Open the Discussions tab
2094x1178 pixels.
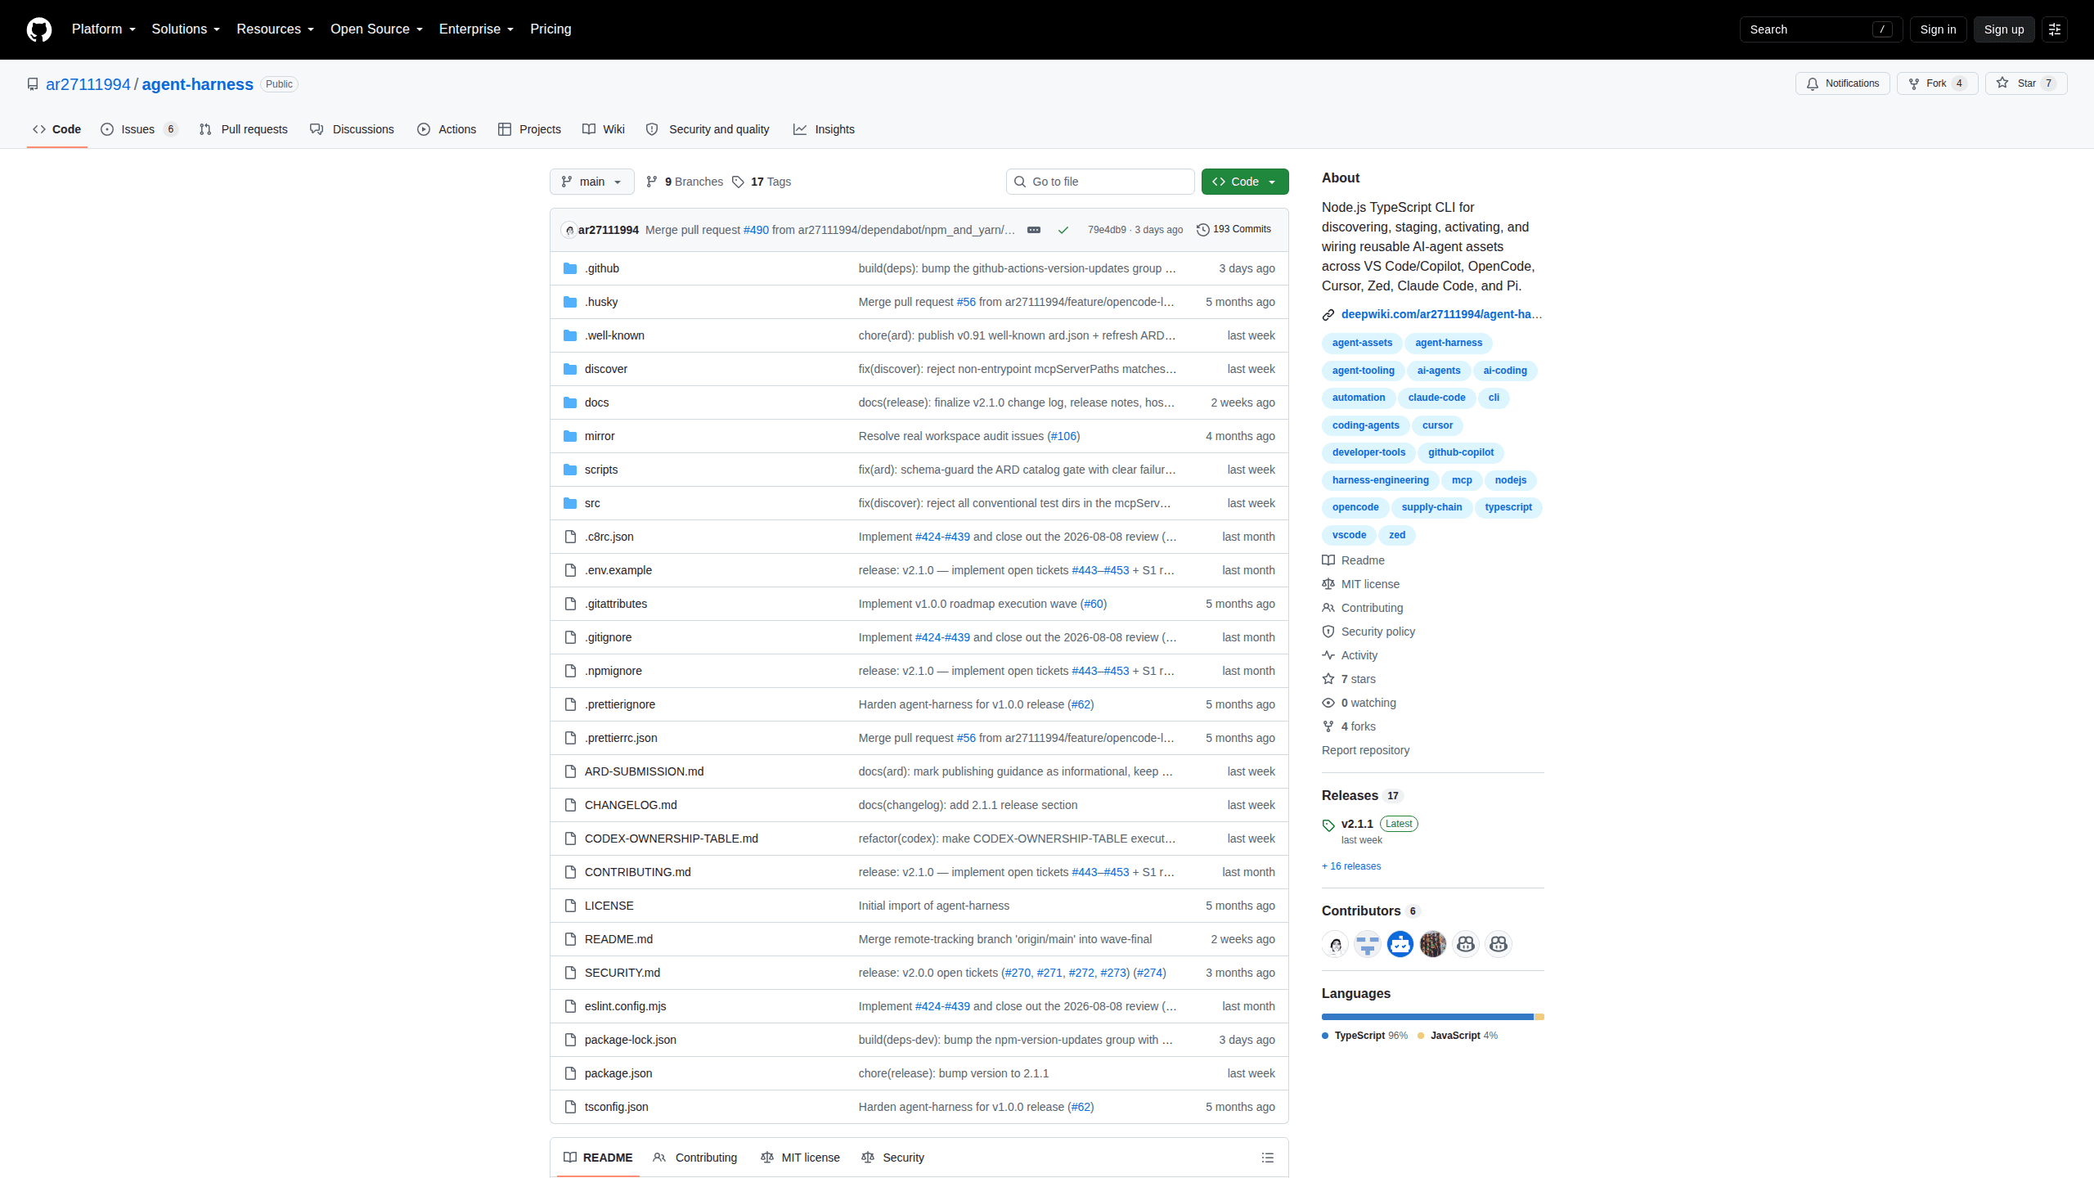pyautogui.click(x=352, y=129)
